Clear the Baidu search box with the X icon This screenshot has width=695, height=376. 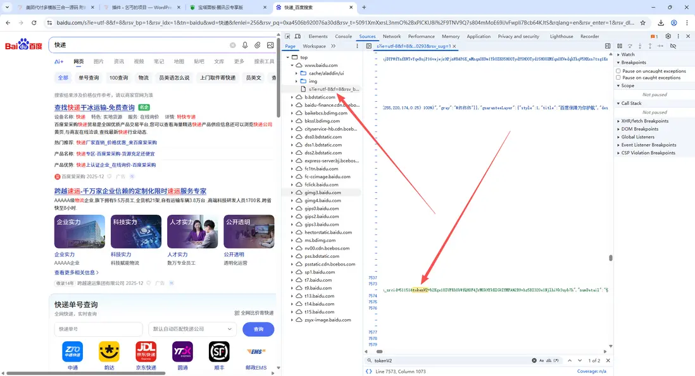[x=233, y=45]
